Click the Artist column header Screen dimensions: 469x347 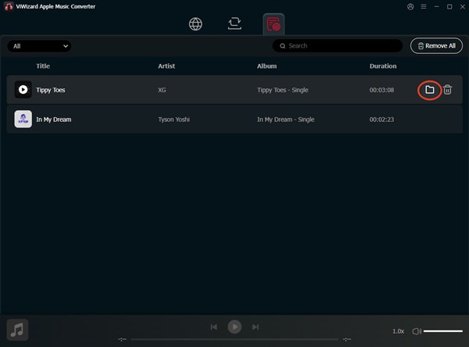(166, 66)
